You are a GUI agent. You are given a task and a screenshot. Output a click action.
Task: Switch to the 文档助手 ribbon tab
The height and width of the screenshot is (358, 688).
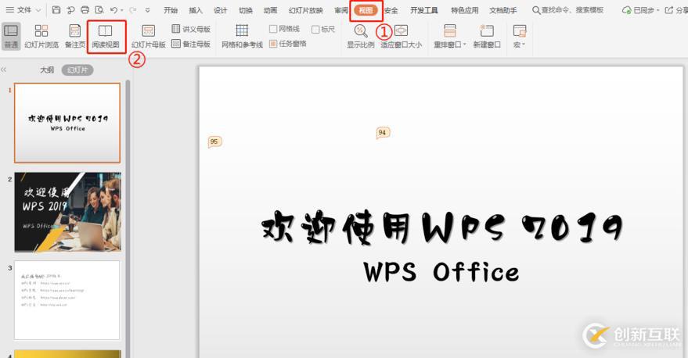[502, 10]
